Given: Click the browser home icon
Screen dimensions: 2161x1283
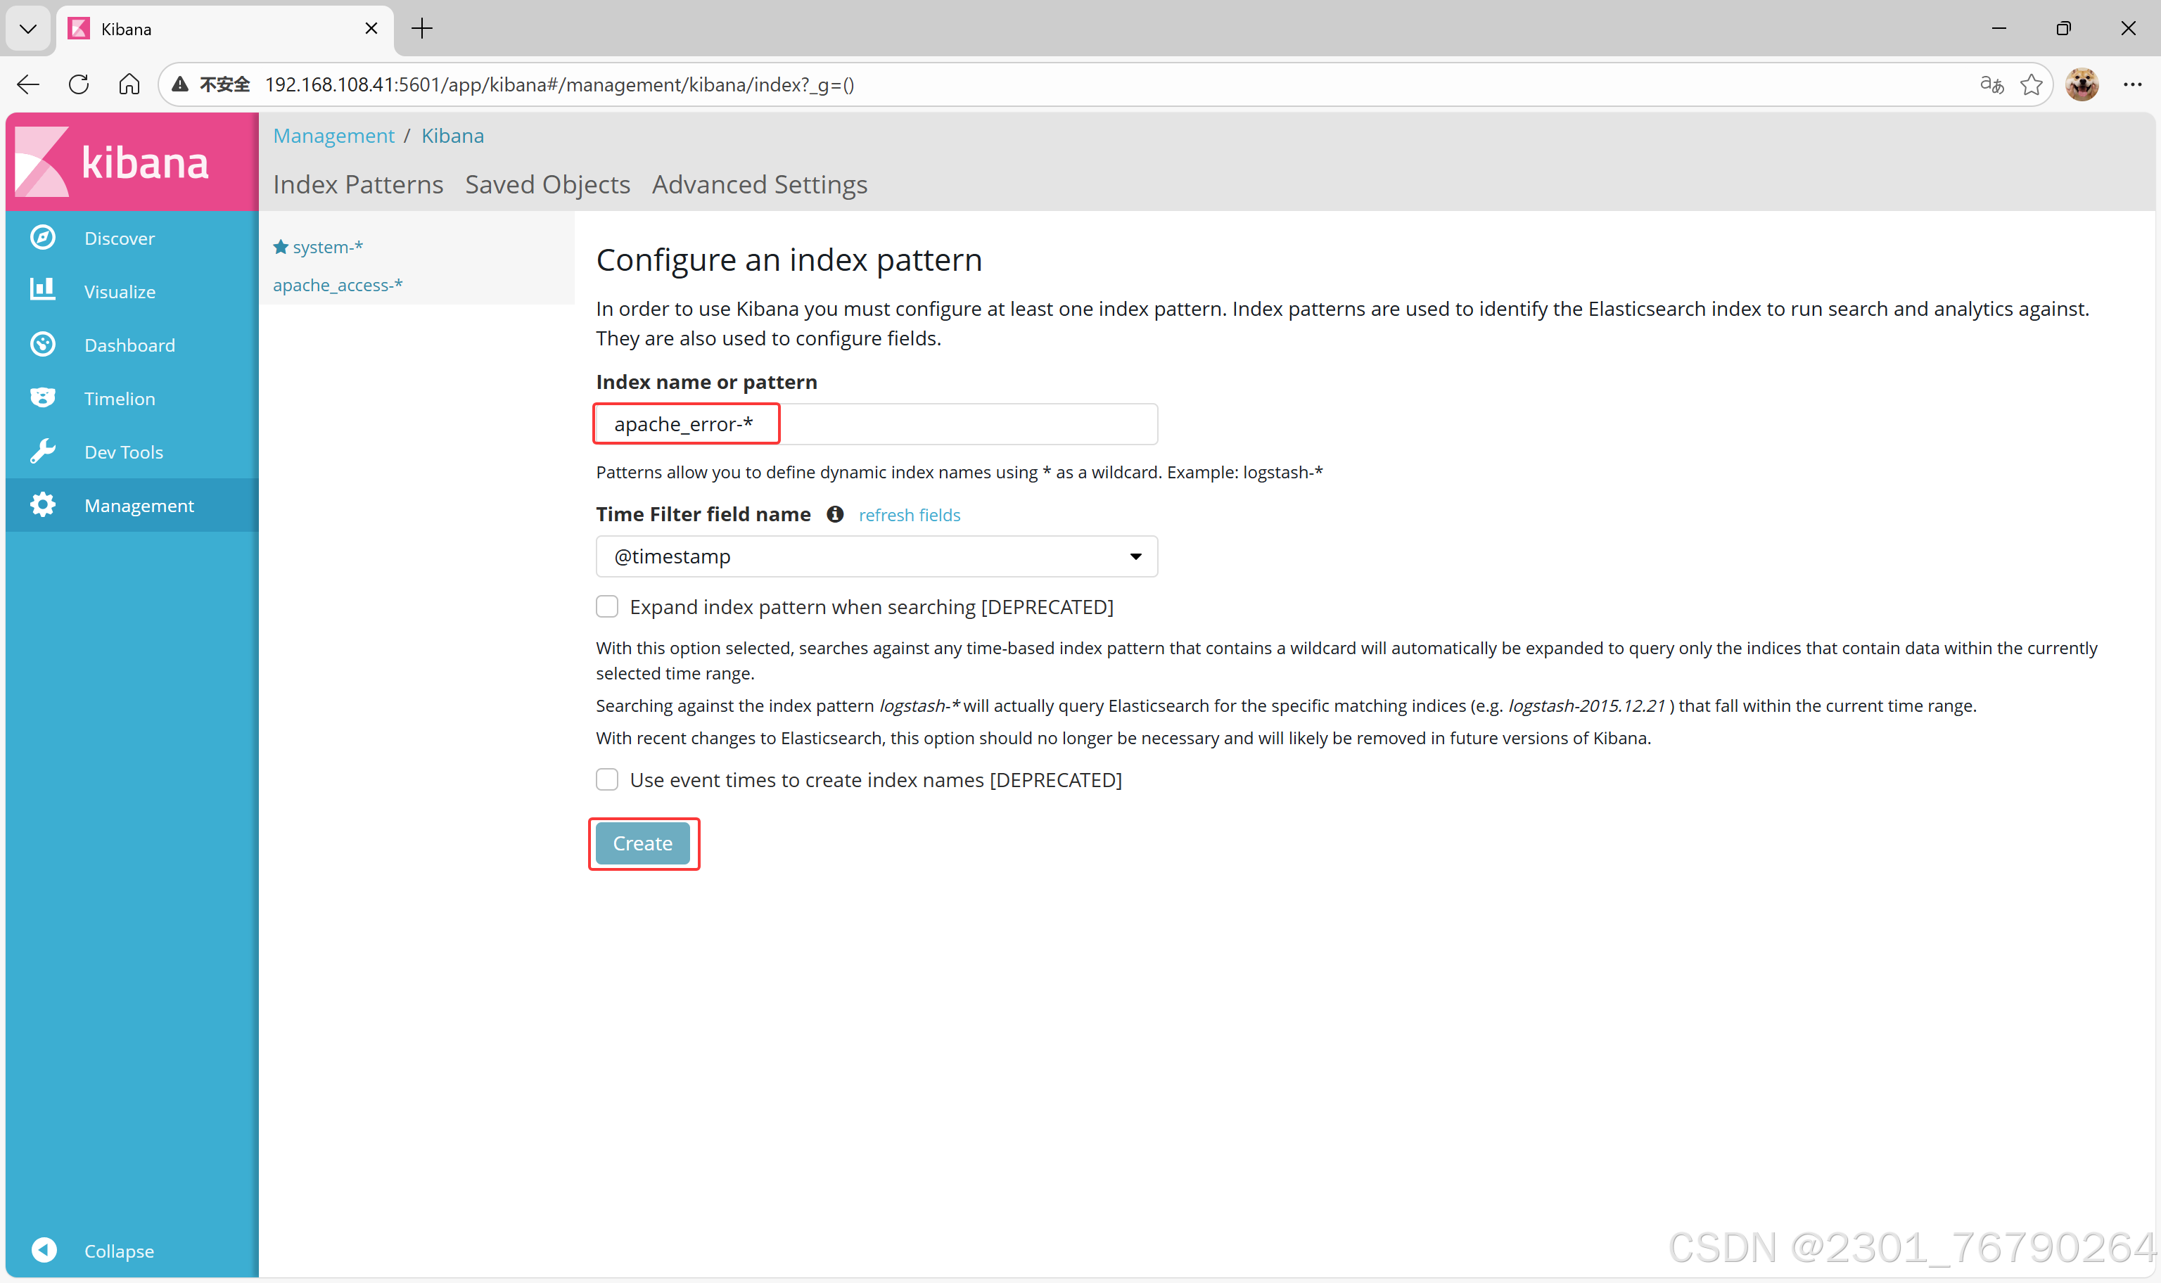Looking at the screenshot, I should click(129, 84).
